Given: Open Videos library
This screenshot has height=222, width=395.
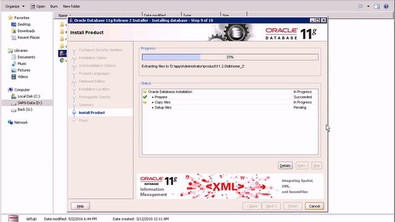Looking at the screenshot, I should coord(23,76).
